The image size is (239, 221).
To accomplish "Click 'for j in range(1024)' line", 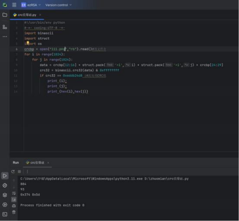I will coord(52,60).
